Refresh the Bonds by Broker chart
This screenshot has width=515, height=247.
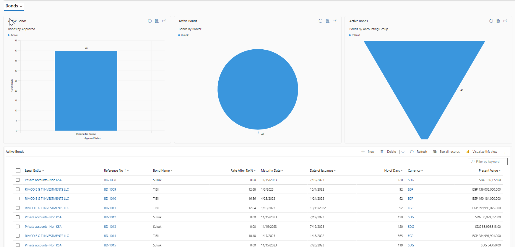click(321, 21)
